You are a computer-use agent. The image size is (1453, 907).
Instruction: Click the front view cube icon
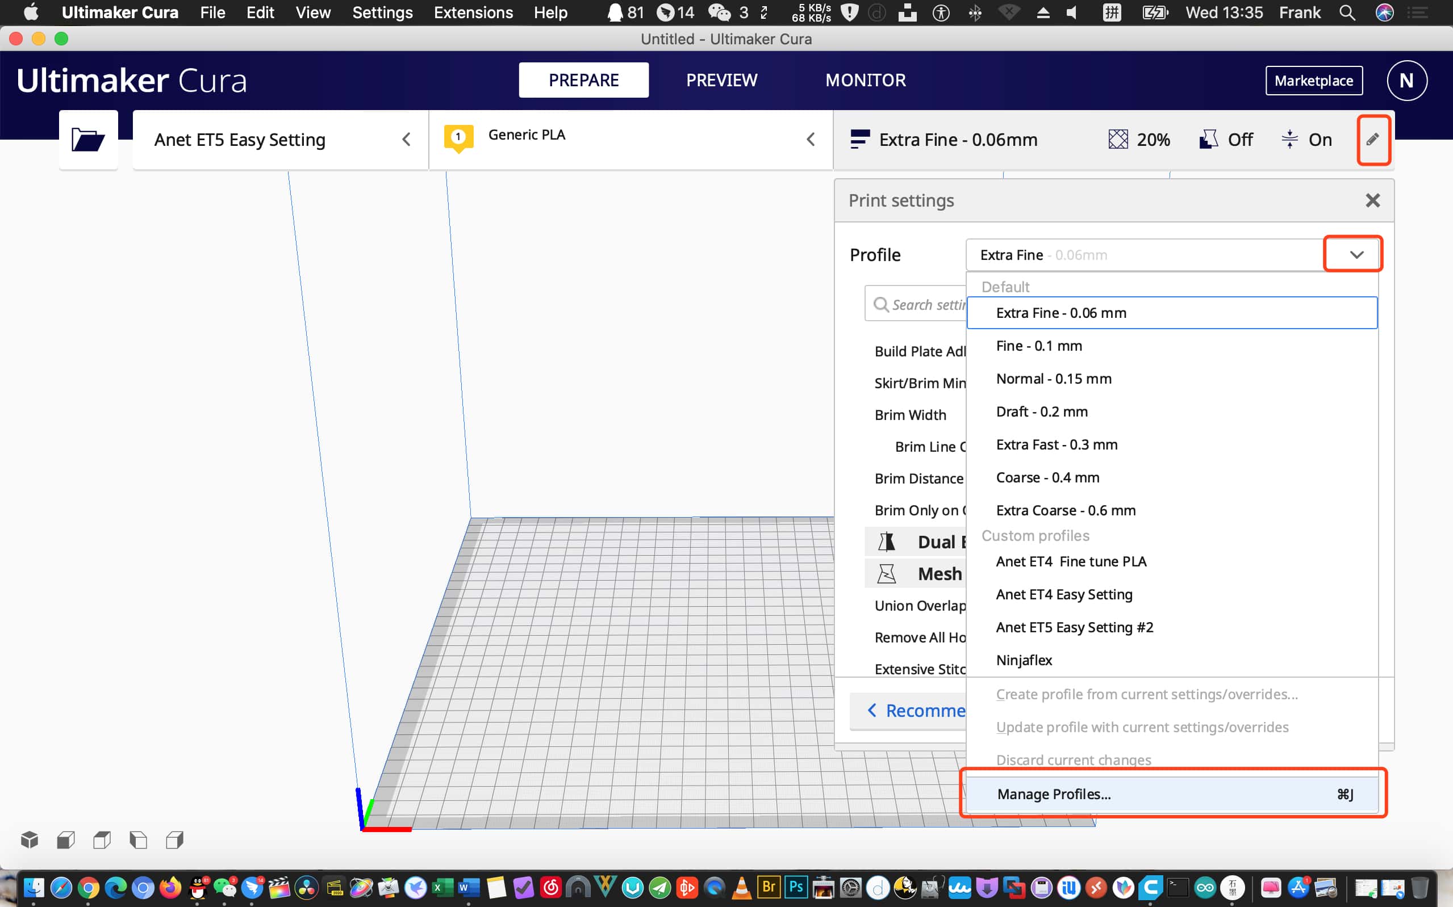coord(66,840)
